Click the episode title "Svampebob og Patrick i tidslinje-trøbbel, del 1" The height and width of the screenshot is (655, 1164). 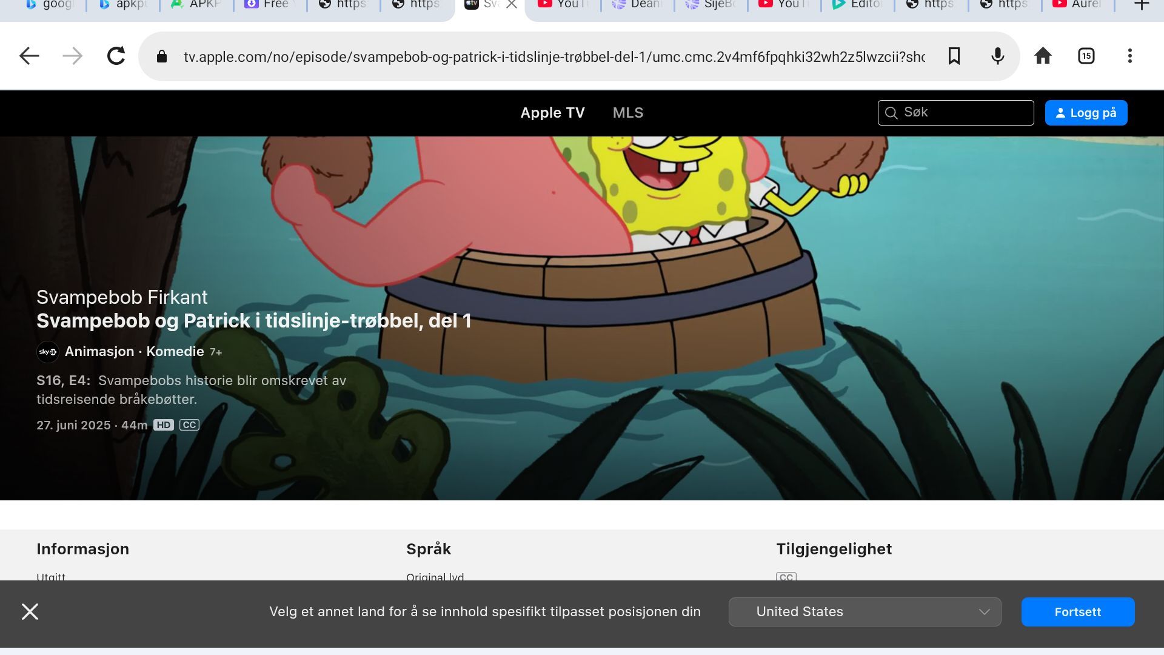click(x=254, y=321)
